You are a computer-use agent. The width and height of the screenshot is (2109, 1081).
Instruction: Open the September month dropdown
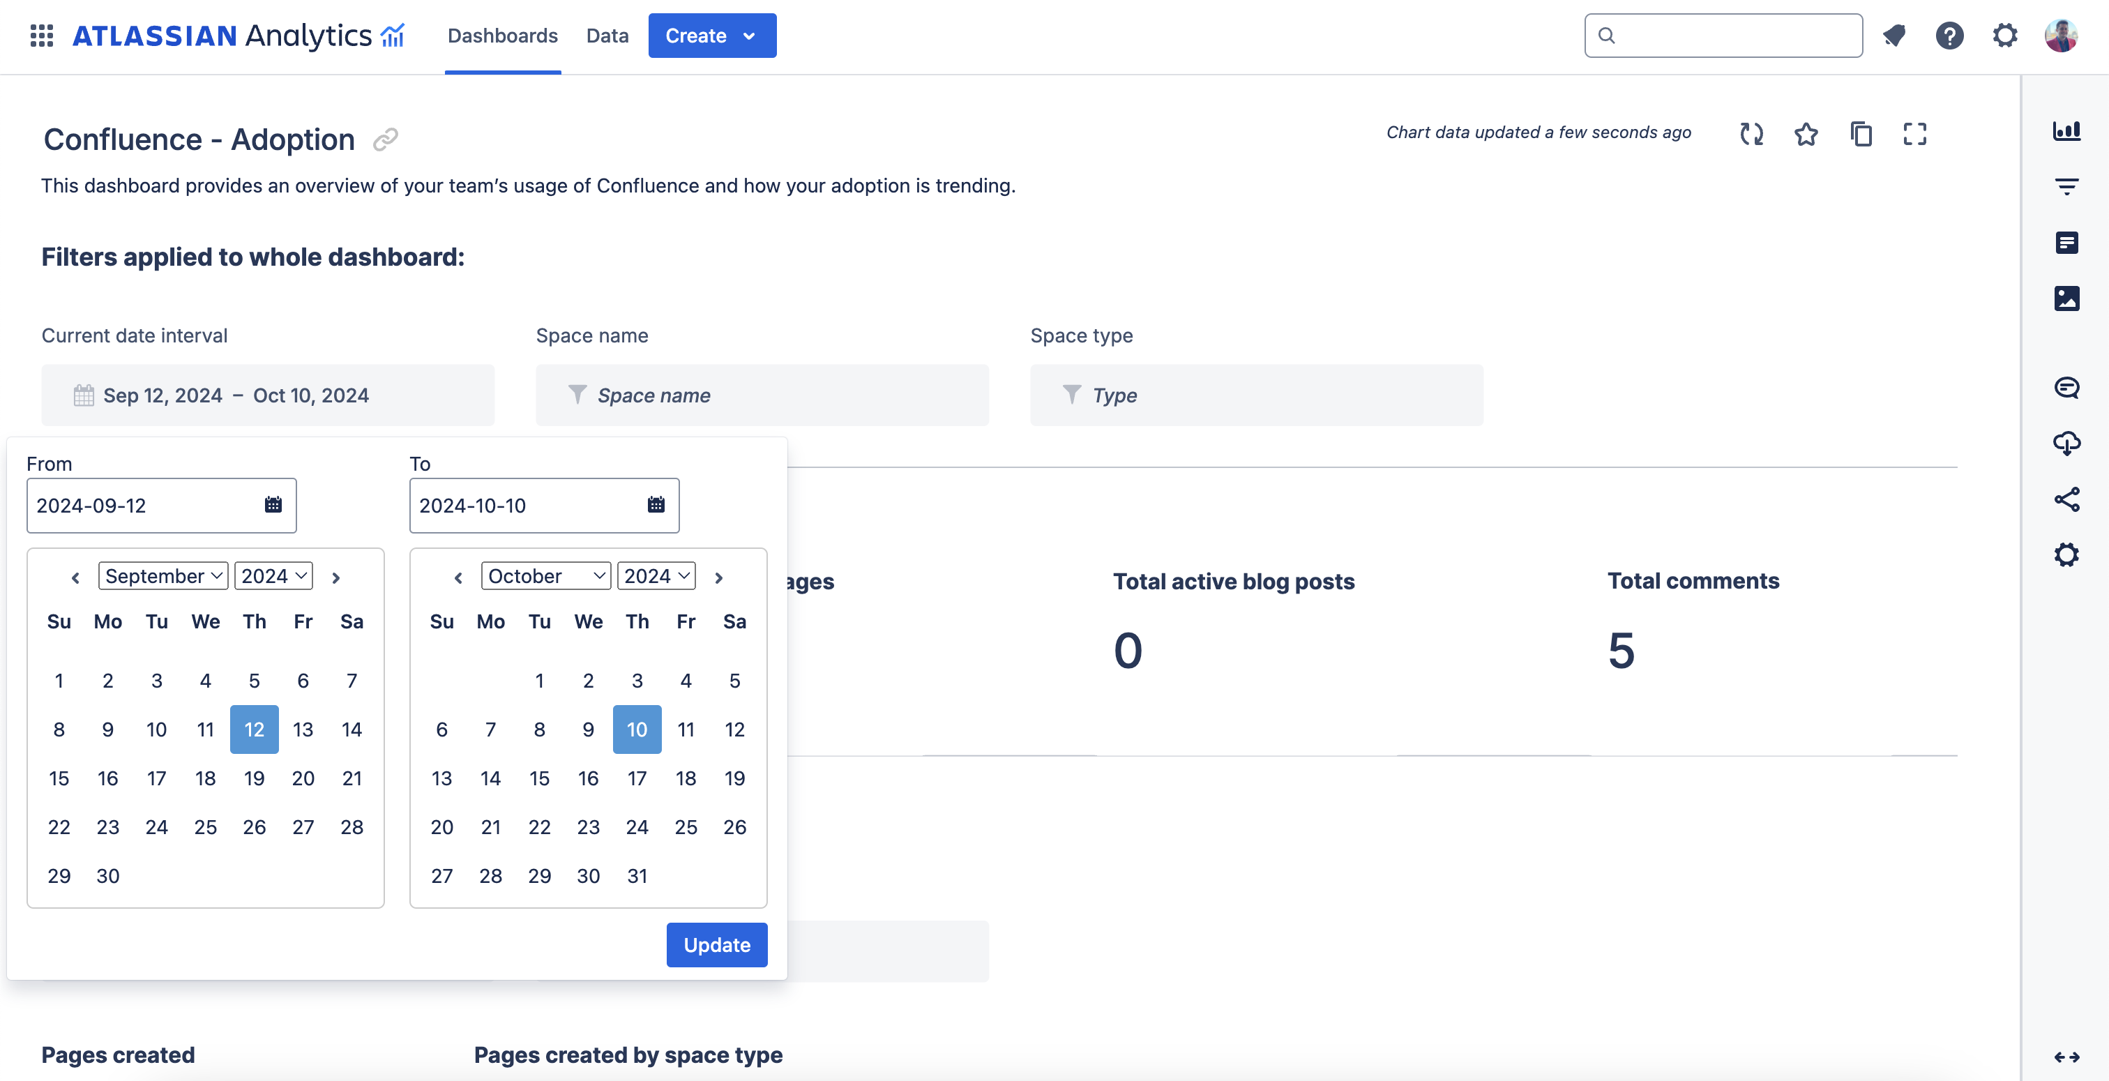click(x=163, y=575)
